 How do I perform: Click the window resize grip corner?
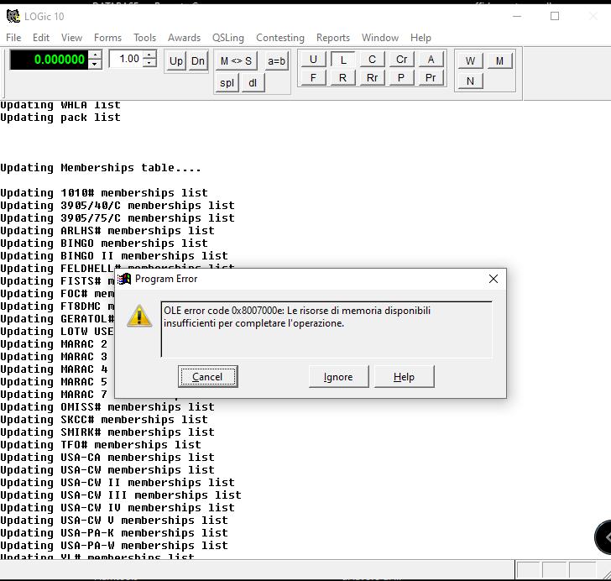(605, 573)
